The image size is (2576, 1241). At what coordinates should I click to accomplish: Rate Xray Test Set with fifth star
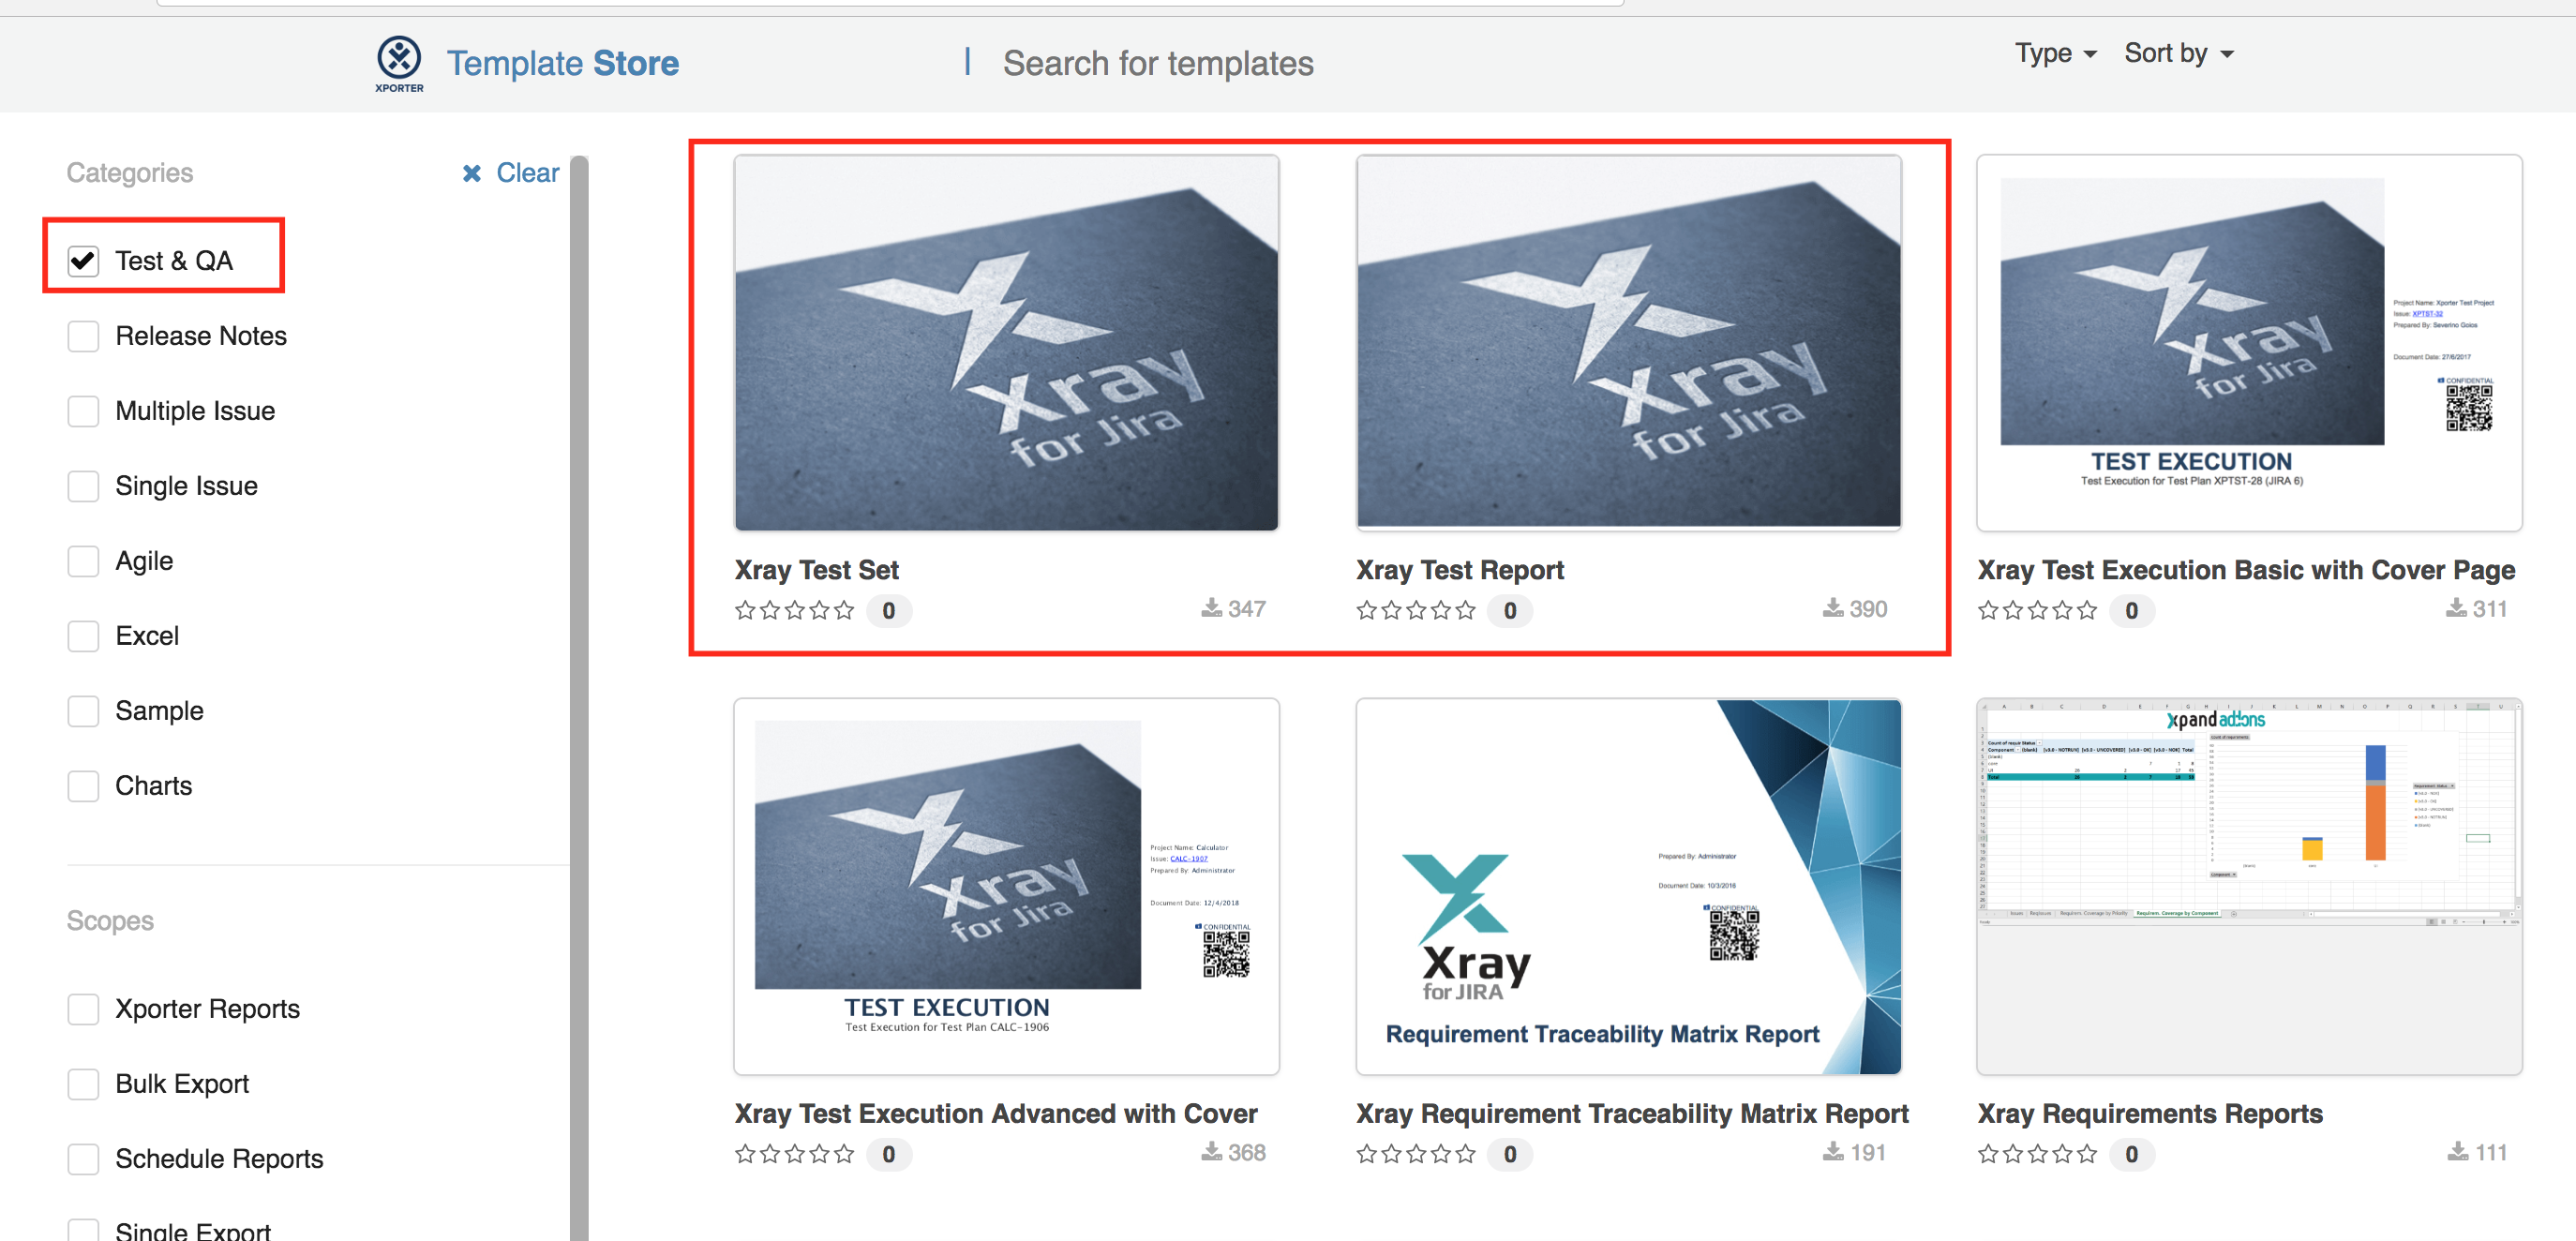pyautogui.click(x=844, y=610)
